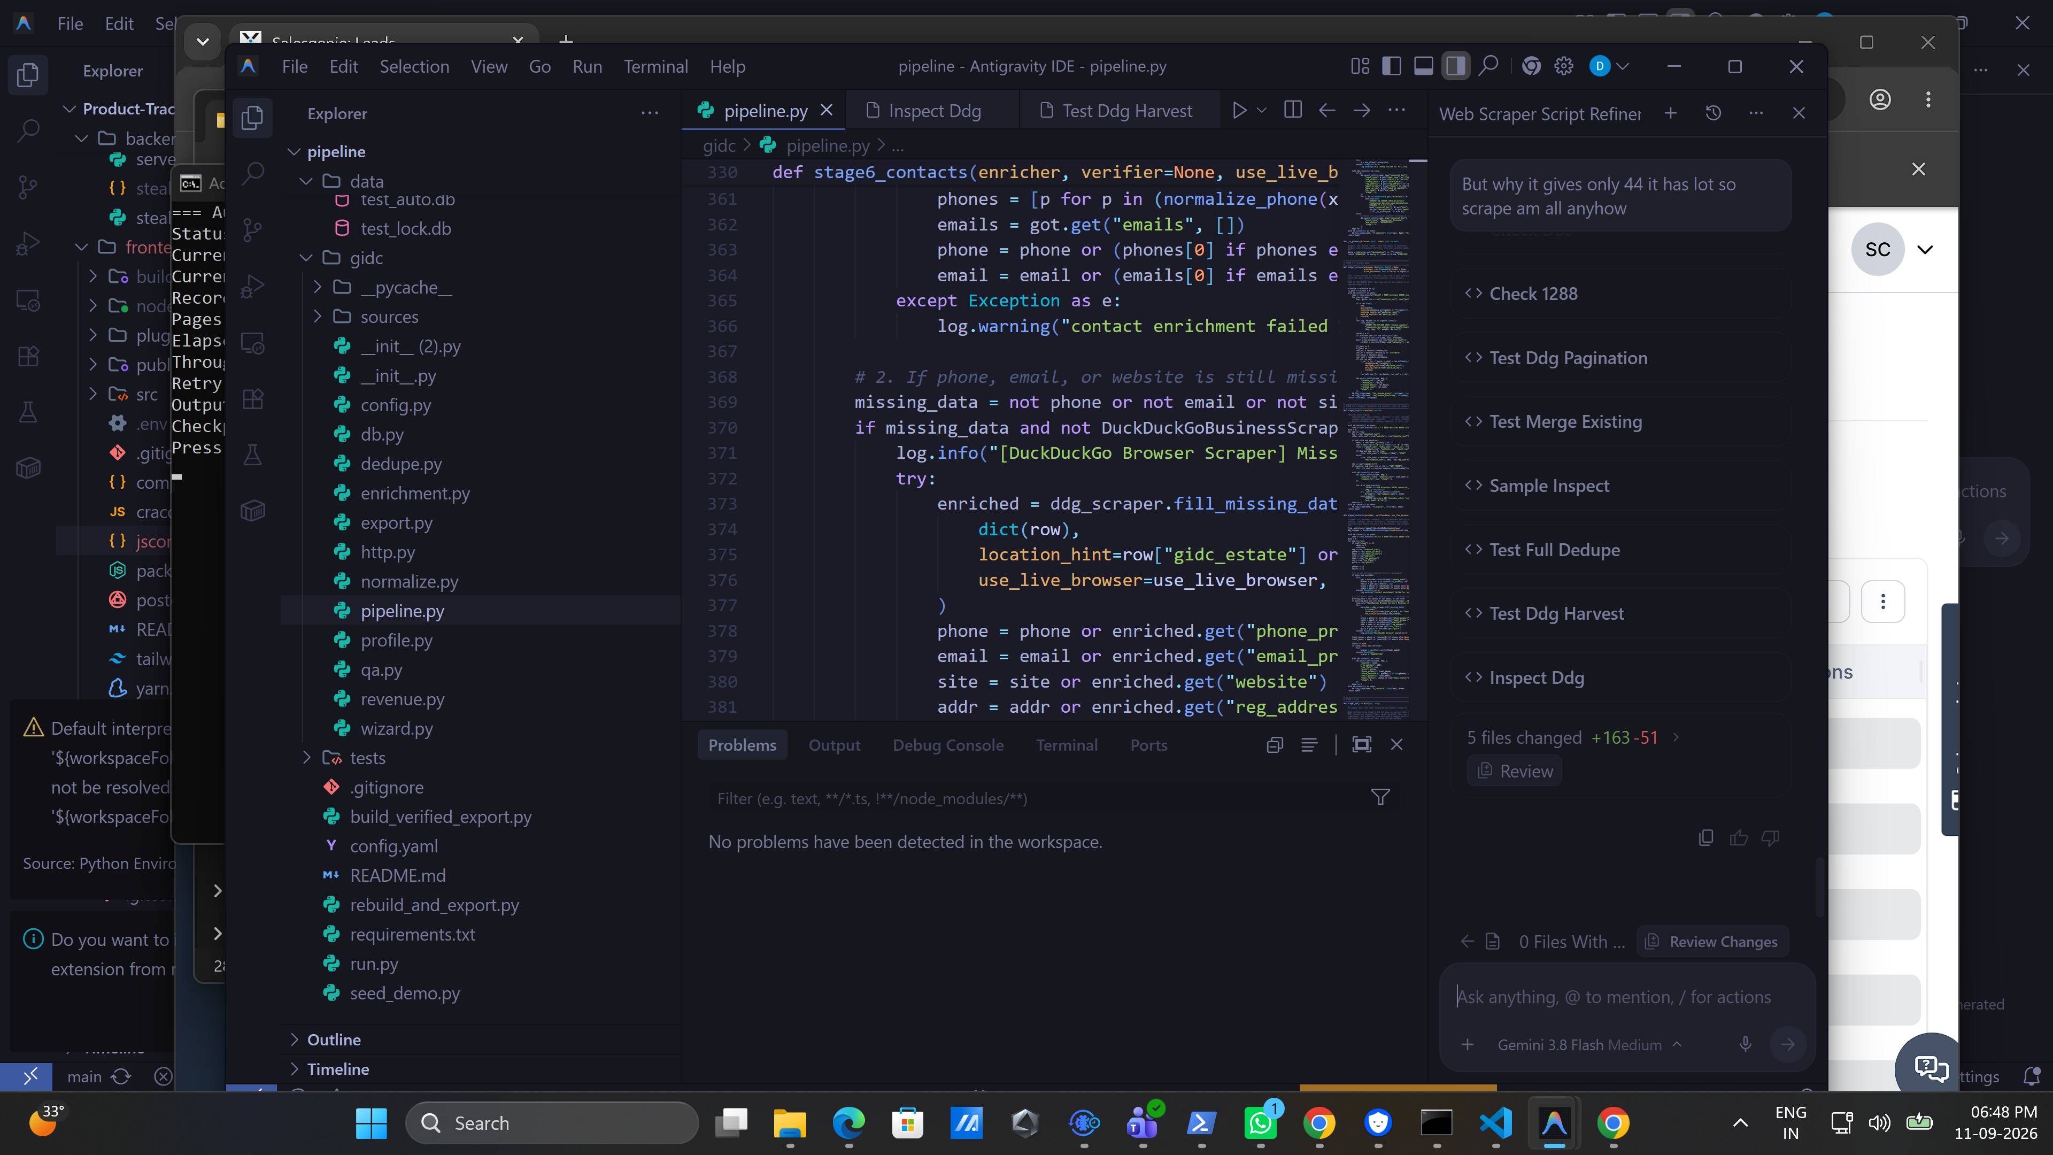Toggle the secondary side bar layout
The width and height of the screenshot is (2053, 1155).
(1455, 66)
